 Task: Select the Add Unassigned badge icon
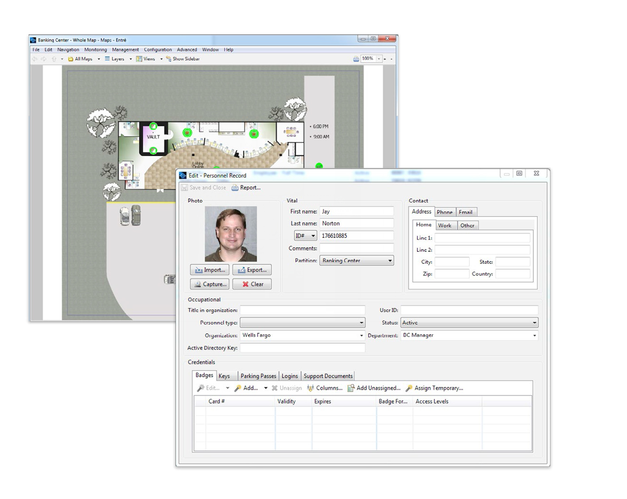tap(351, 388)
